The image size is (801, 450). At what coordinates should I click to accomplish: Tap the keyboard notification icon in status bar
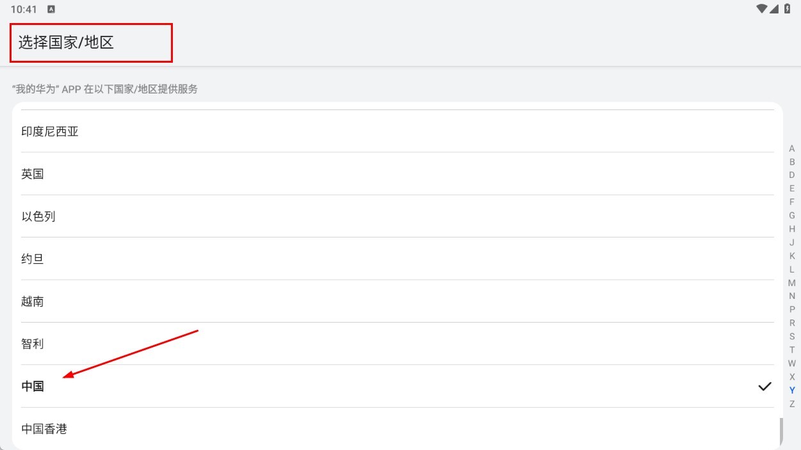51,10
